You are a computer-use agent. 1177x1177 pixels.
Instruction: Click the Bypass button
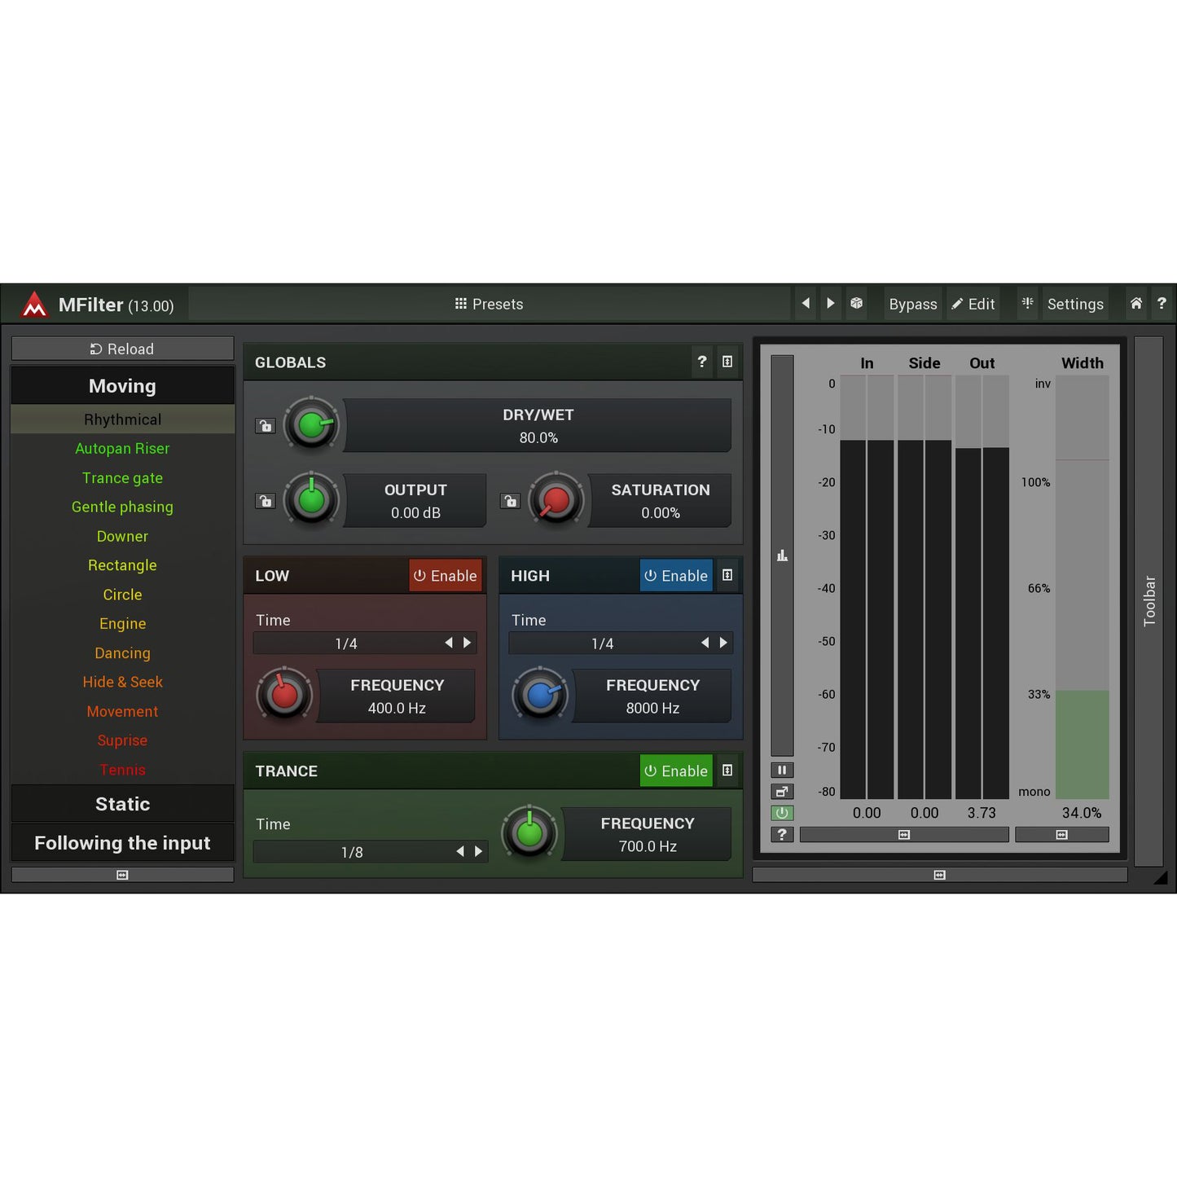pos(912,303)
